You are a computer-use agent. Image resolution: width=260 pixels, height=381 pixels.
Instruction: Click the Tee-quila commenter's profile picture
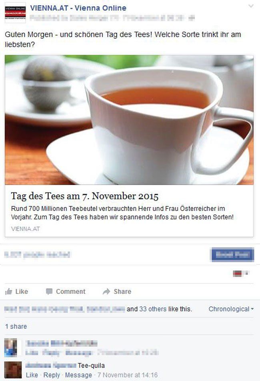coord(13,370)
